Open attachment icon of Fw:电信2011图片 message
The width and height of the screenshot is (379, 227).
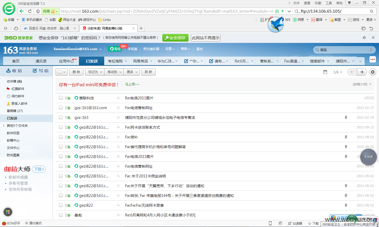click(346, 156)
